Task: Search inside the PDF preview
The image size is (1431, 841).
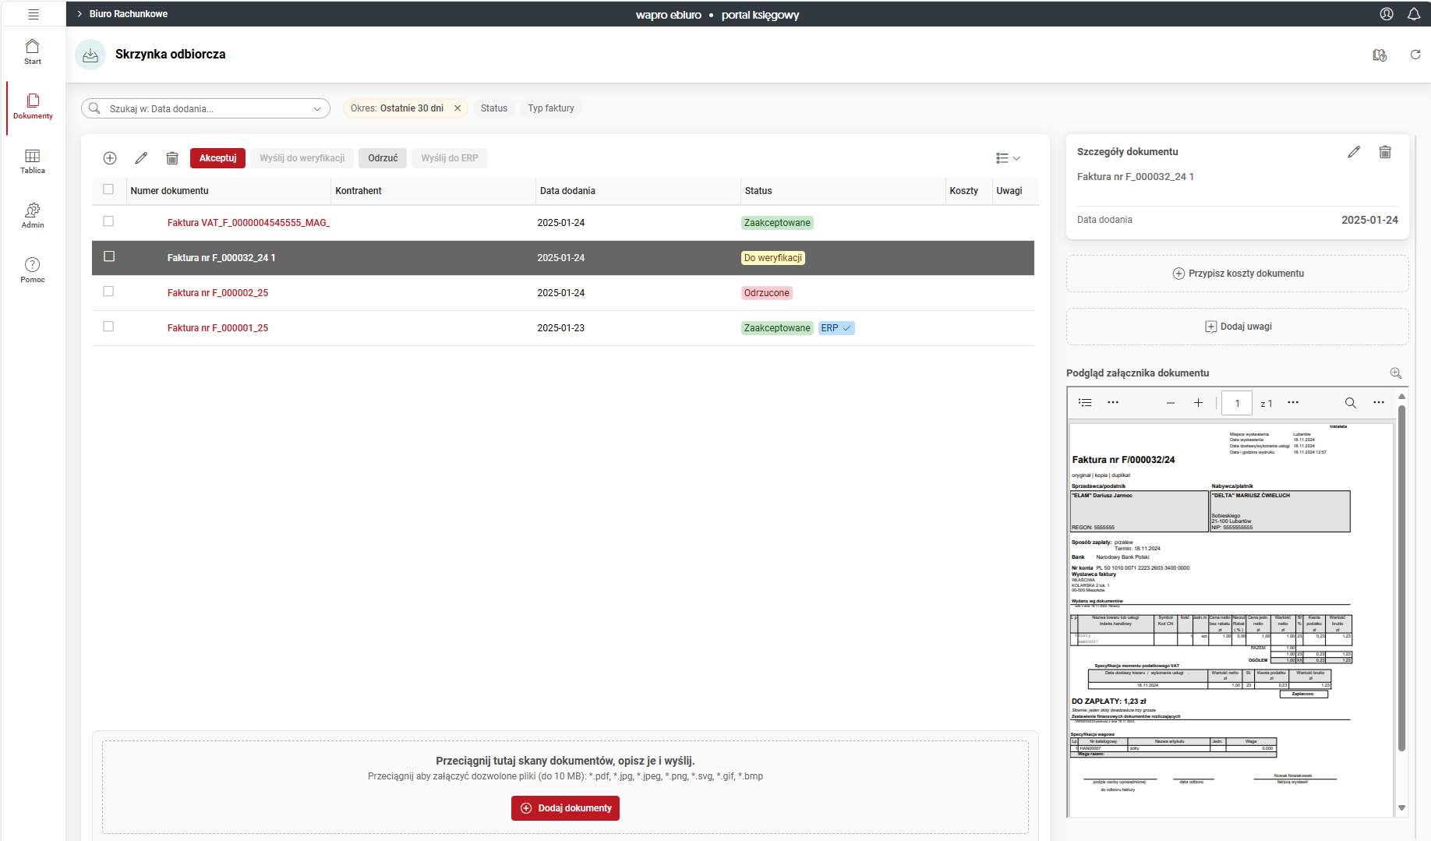Action: [1351, 403]
